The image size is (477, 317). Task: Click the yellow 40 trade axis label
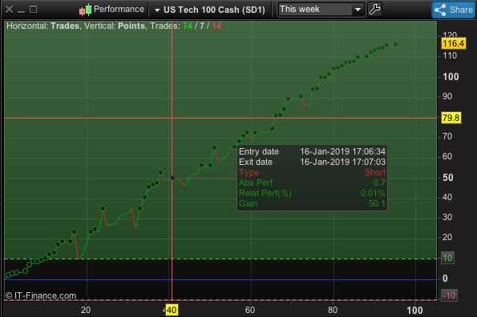pos(172,310)
